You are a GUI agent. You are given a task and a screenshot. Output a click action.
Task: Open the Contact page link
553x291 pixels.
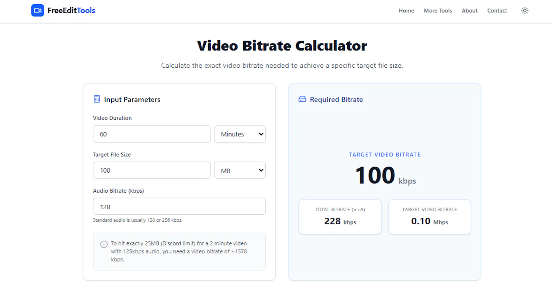click(x=497, y=11)
